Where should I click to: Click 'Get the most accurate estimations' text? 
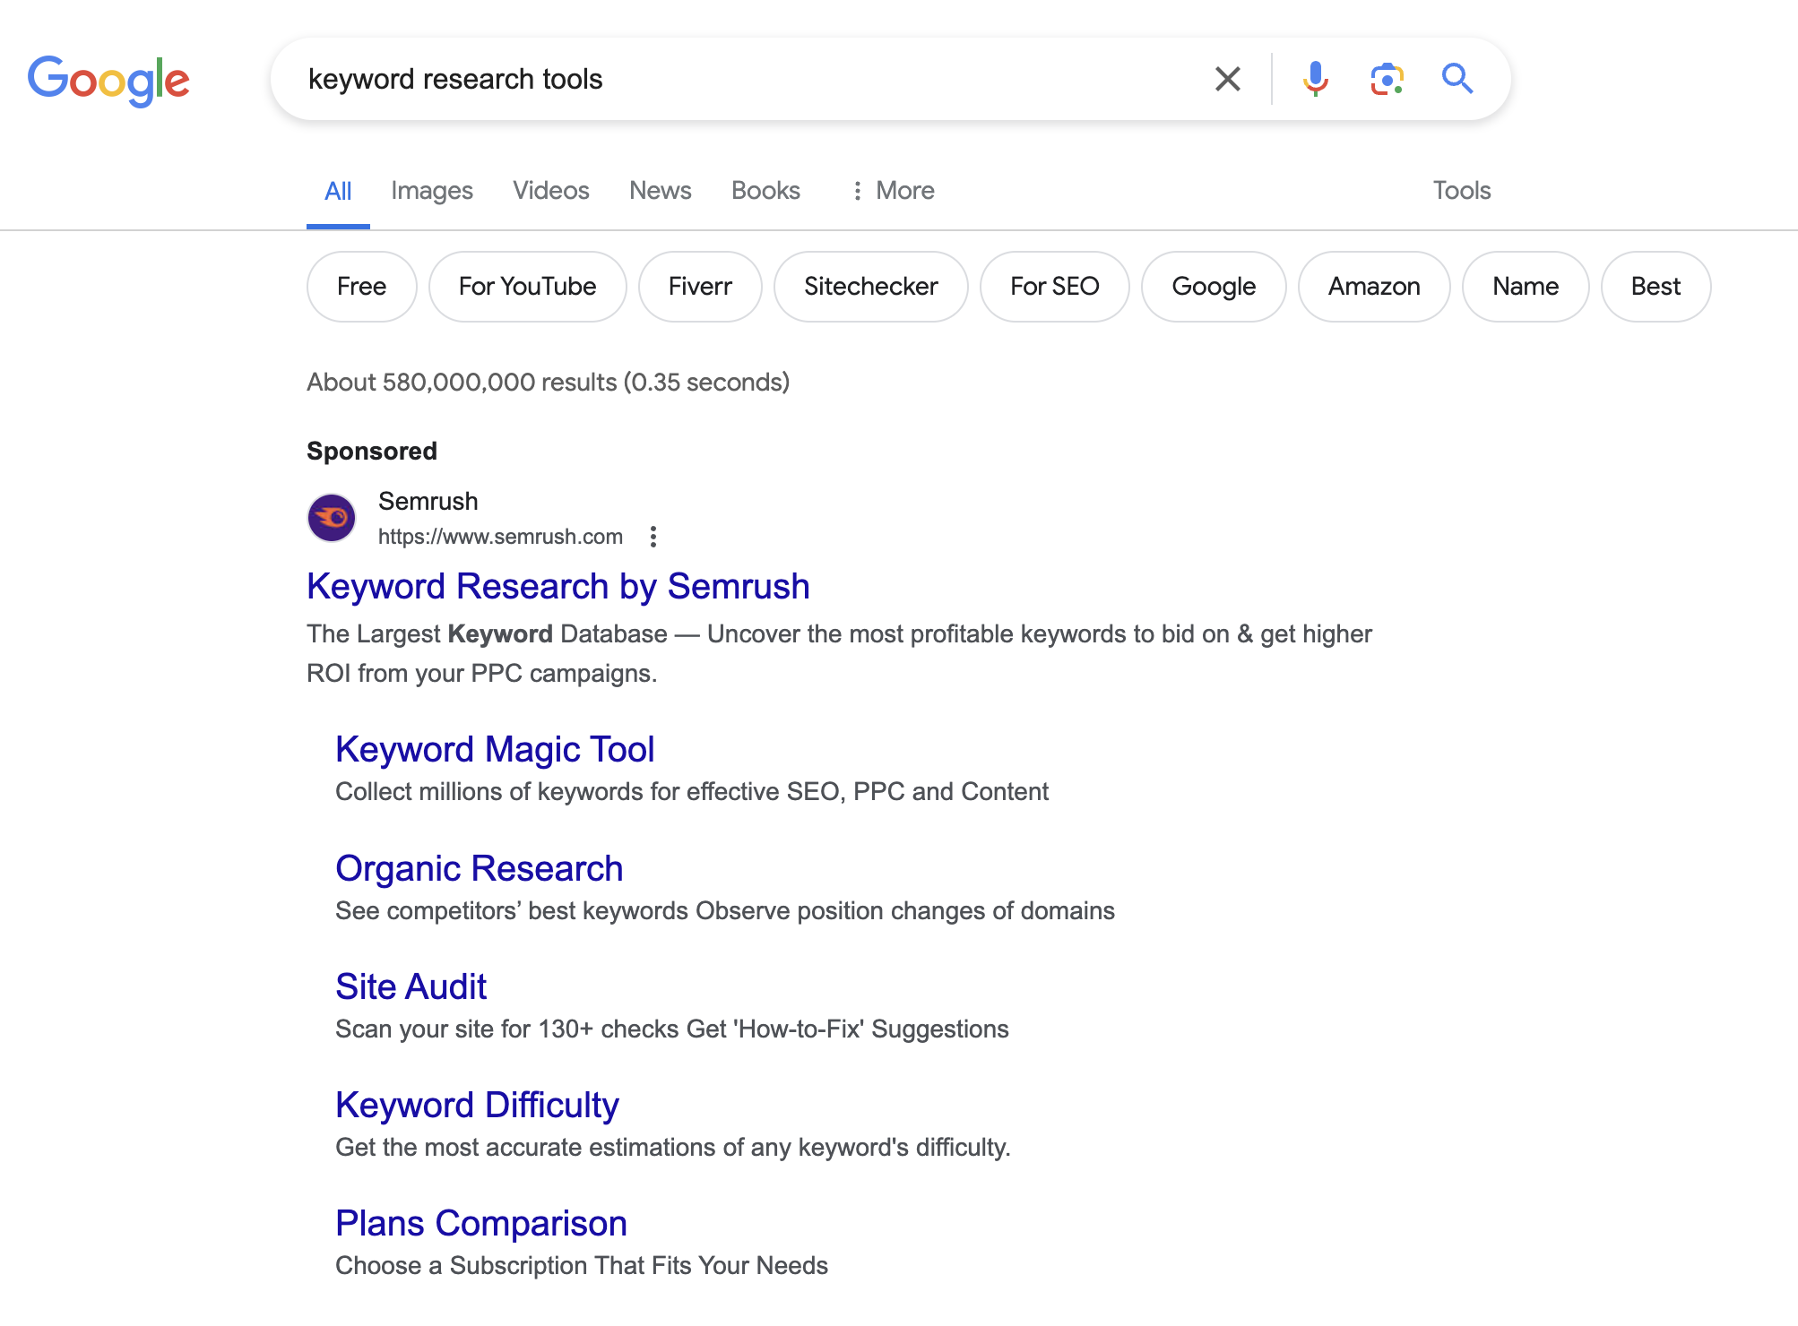click(x=673, y=1148)
